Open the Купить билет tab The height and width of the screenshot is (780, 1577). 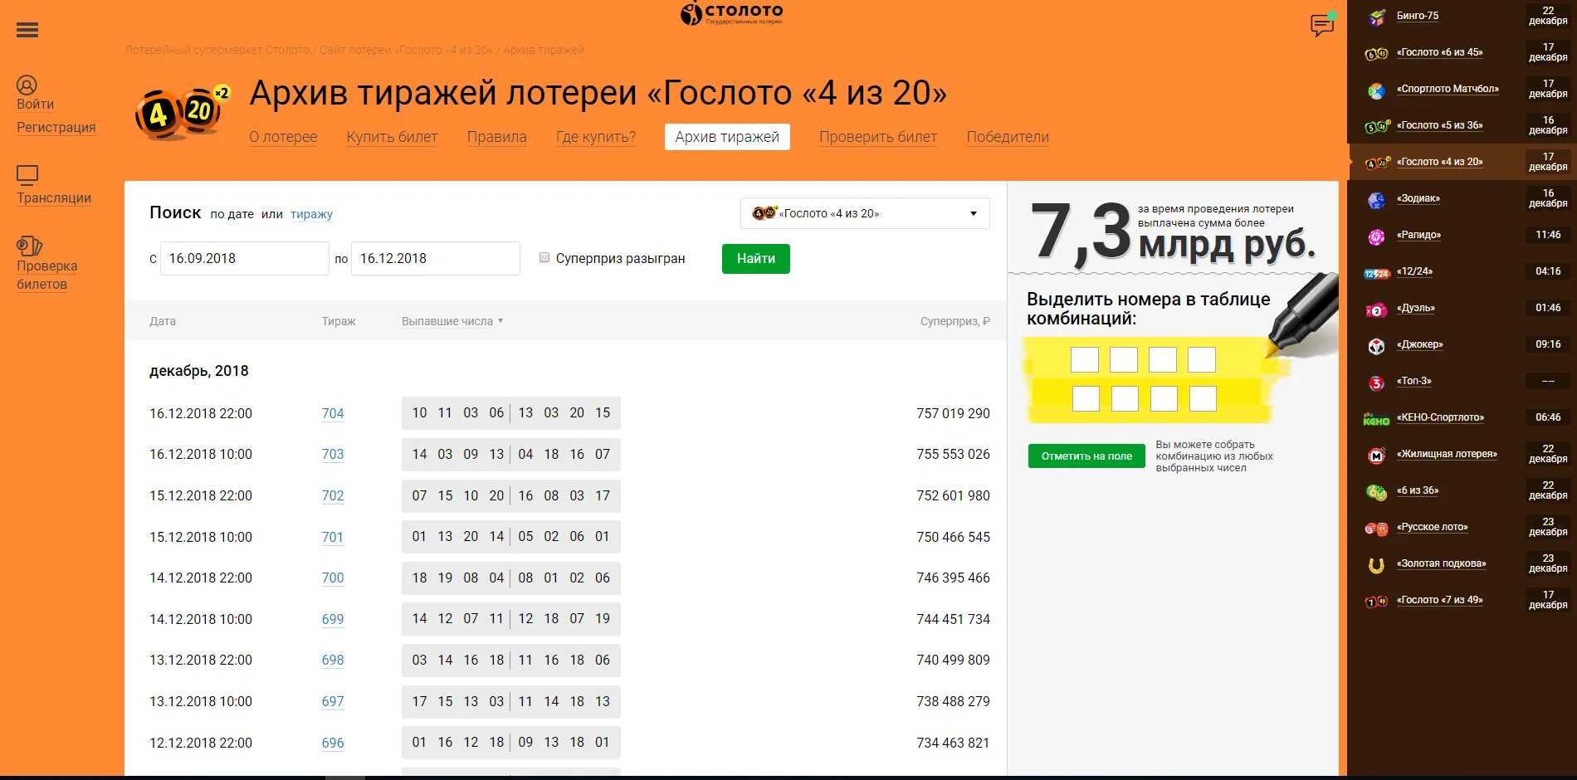point(392,137)
